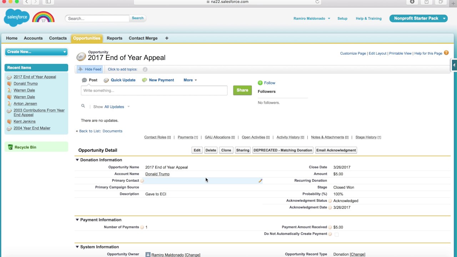Open Donald Trump account name link
Image resolution: width=457 pixels, height=257 pixels.
(157, 174)
